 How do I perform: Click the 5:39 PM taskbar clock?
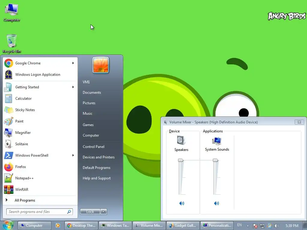pyautogui.click(x=292, y=226)
